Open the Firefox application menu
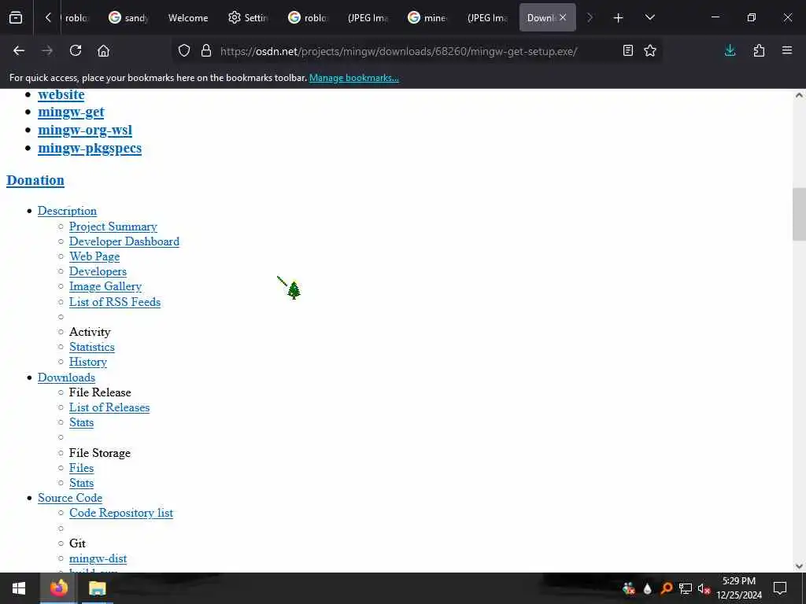This screenshot has width=806, height=604. (x=787, y=51)
